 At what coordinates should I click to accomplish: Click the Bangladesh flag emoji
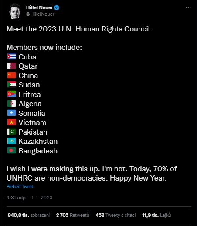pos(11,150)
